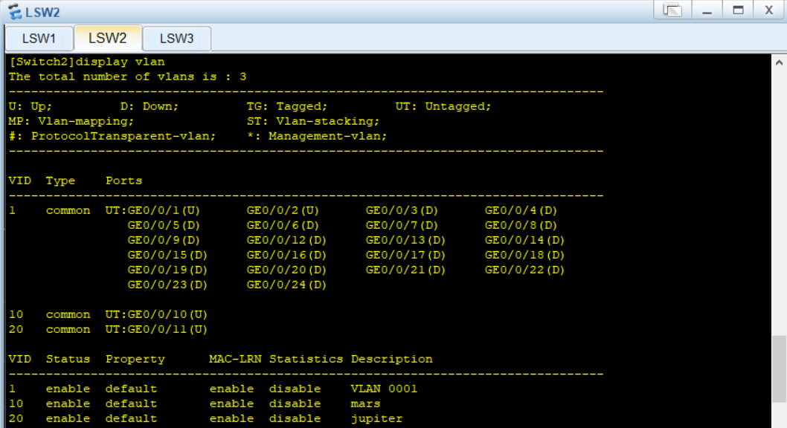Click the port entry GE0/0/12(D)

[x=286, y=240]
